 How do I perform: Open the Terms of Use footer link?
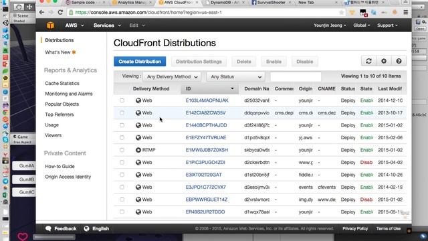389,229
